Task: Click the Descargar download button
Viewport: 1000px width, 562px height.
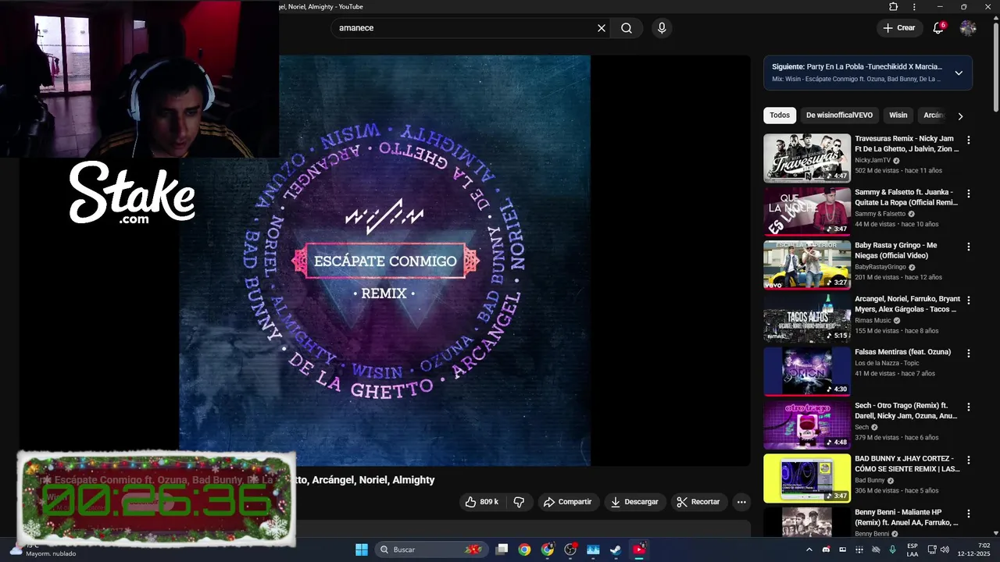Action: point(634,502)
